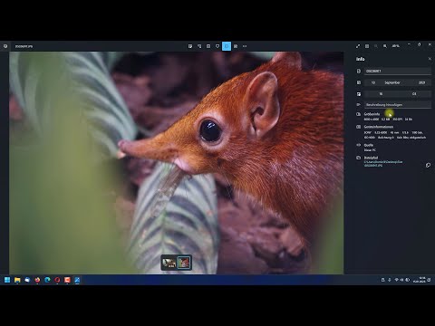Open the minute dropdown in the time row

(414, 94)
